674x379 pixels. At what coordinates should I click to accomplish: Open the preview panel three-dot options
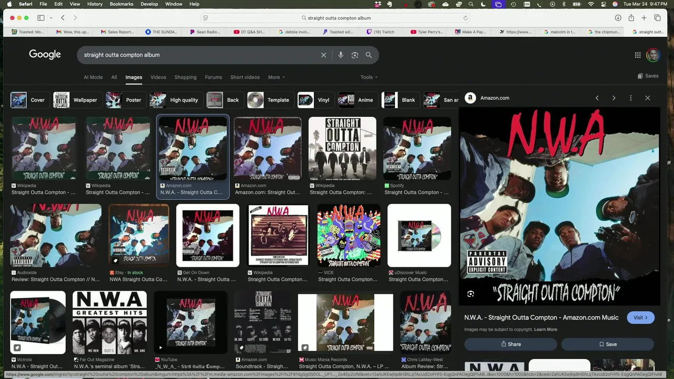tap(631, 98)
